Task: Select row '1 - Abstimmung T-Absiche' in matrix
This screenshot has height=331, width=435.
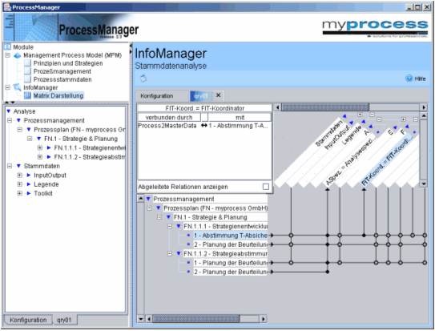Action: tap(231, 236)
